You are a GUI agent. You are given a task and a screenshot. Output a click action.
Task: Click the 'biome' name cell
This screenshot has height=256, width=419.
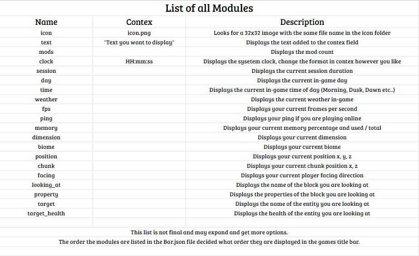[46, 147]
